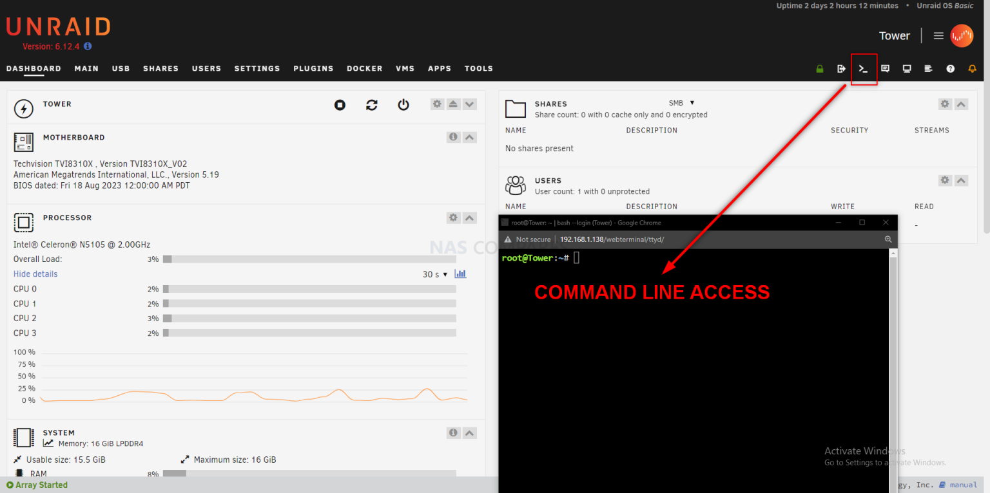Screen dimensions: 990x493
Task: Open the SHARES menu tab
Action: (x=160, y=68)
